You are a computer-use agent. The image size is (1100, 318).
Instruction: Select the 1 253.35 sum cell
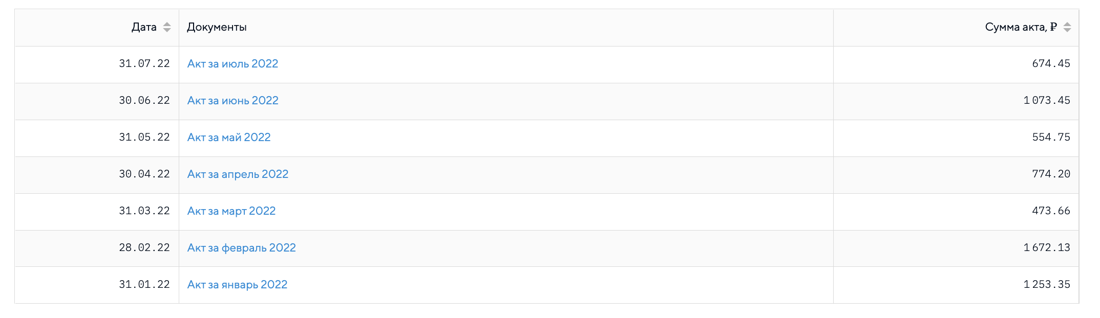pos(1047,285)
